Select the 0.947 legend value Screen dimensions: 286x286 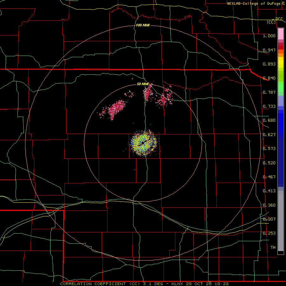coord(269,50)
